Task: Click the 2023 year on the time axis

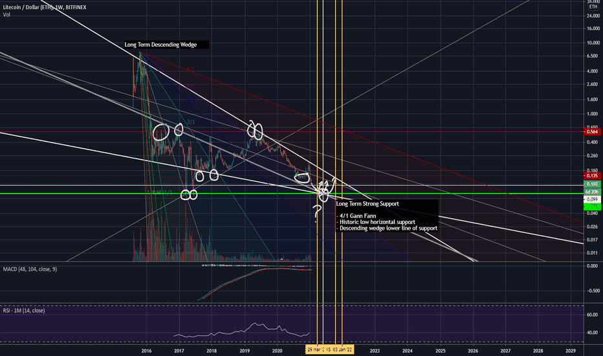Action: (x=375, y=351)
